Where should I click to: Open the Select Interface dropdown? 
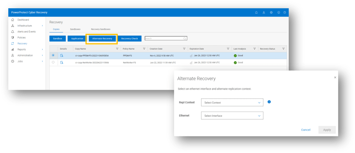232,116
